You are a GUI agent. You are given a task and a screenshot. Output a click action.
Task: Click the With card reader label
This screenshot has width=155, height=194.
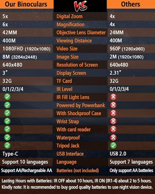click(x=74, y=130)
